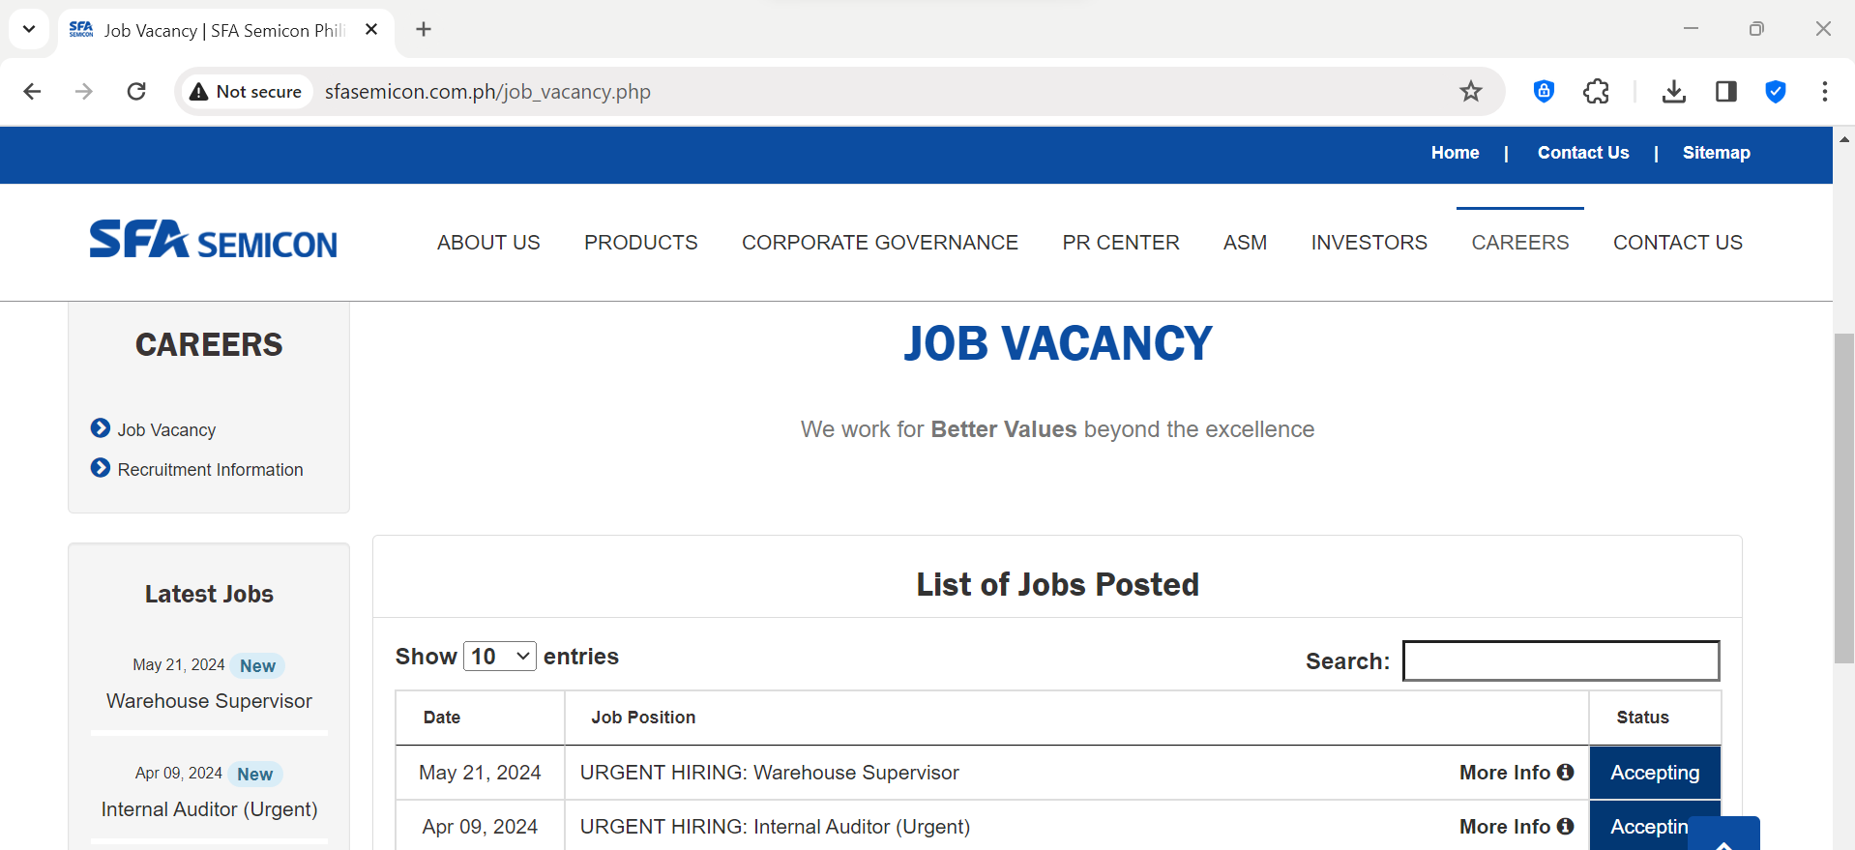Reload the page
Screen dimensions: 1855x850
pos(136,92)
